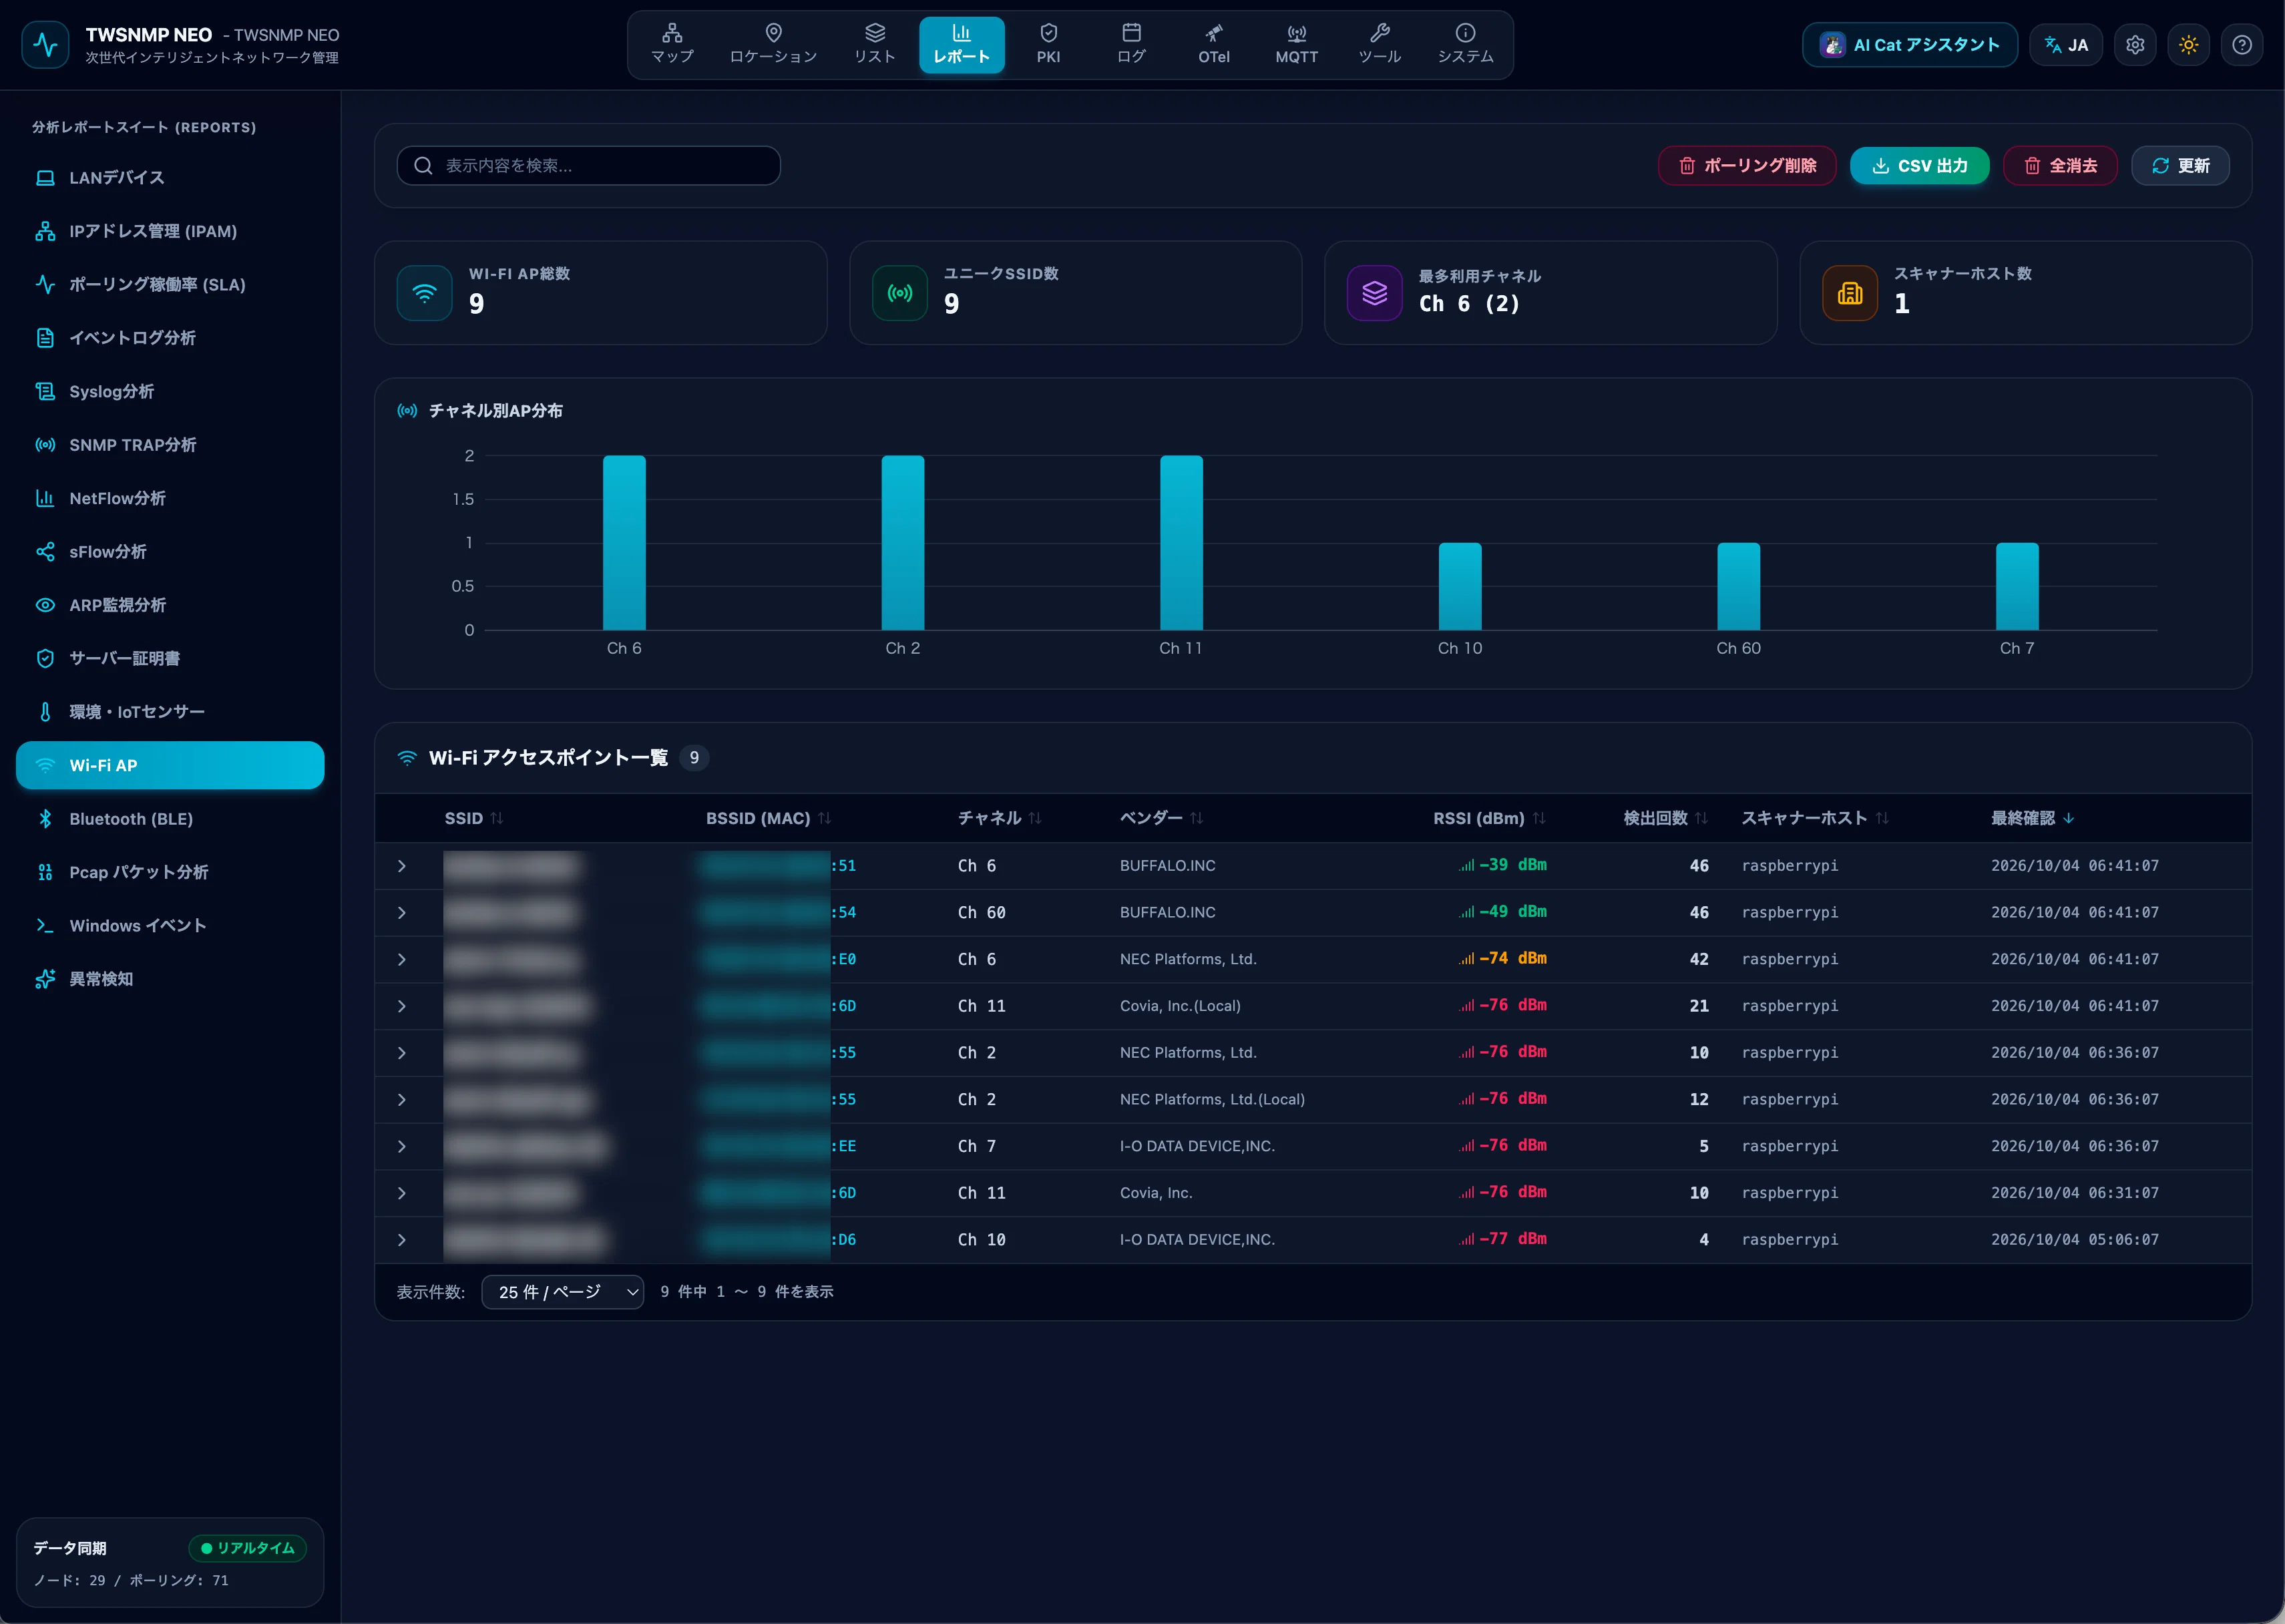Sort by 検出回数 column
Image resolution: width=2285 pixels, height=1624 pixels.
(1665, 818)
